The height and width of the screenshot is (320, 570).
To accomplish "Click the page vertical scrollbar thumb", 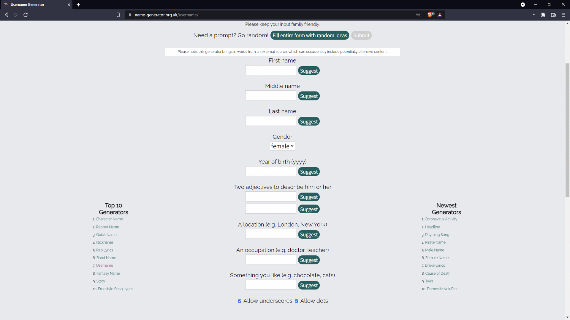I will pos(567,130).
